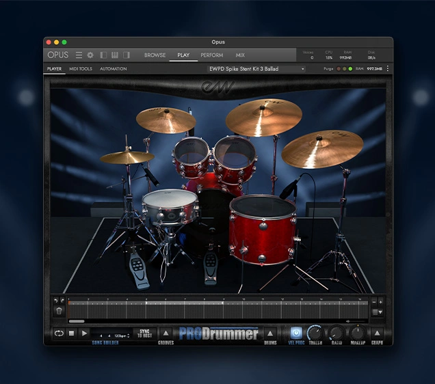Hit the left crash cymbal

click(166, 120)
